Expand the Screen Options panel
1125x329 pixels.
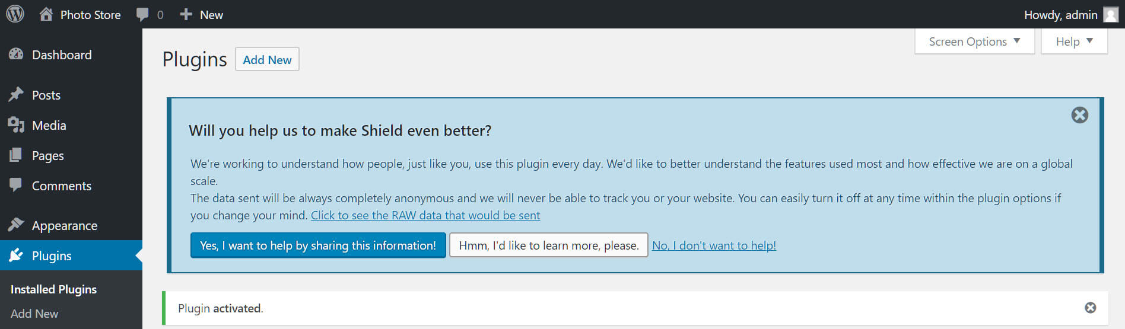click(975, 41)
